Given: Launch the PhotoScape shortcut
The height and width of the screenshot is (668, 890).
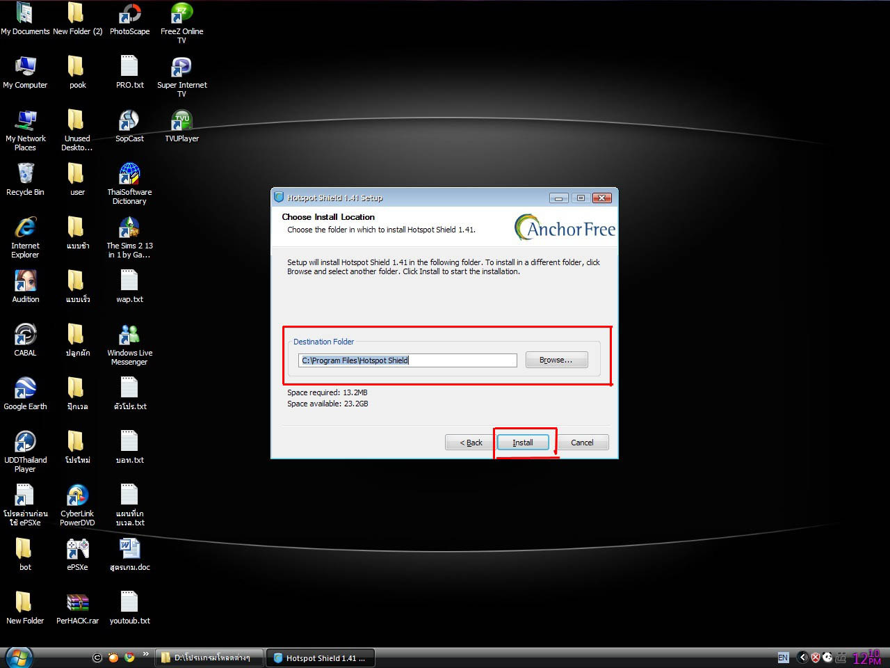Looking at the screenshot, I should click(x=129, y=19).
